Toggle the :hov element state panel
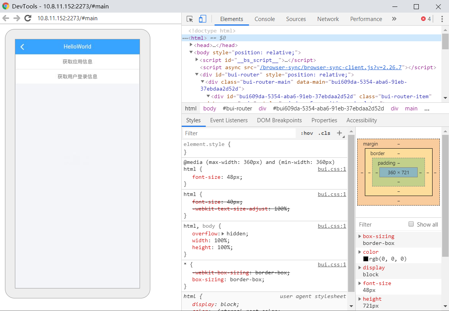Screen dimensions: 449x311 [x=307, y=133]
